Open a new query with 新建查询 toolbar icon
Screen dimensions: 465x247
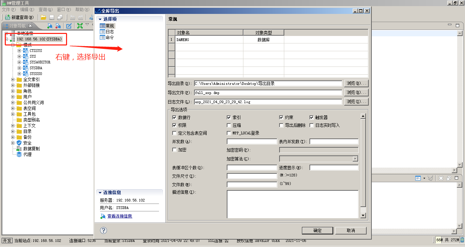coord(7,17)
